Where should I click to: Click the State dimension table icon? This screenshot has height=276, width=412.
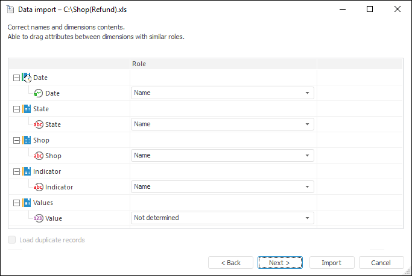click(27, 109)
